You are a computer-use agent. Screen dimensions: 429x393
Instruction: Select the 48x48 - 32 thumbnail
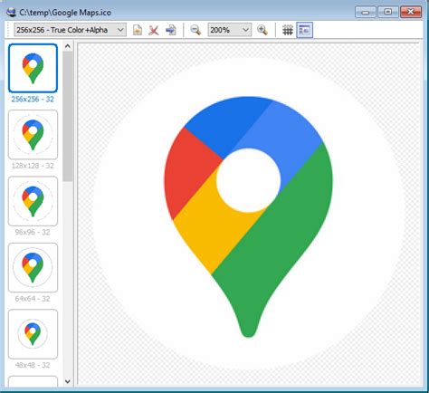[x=33, y=334]
